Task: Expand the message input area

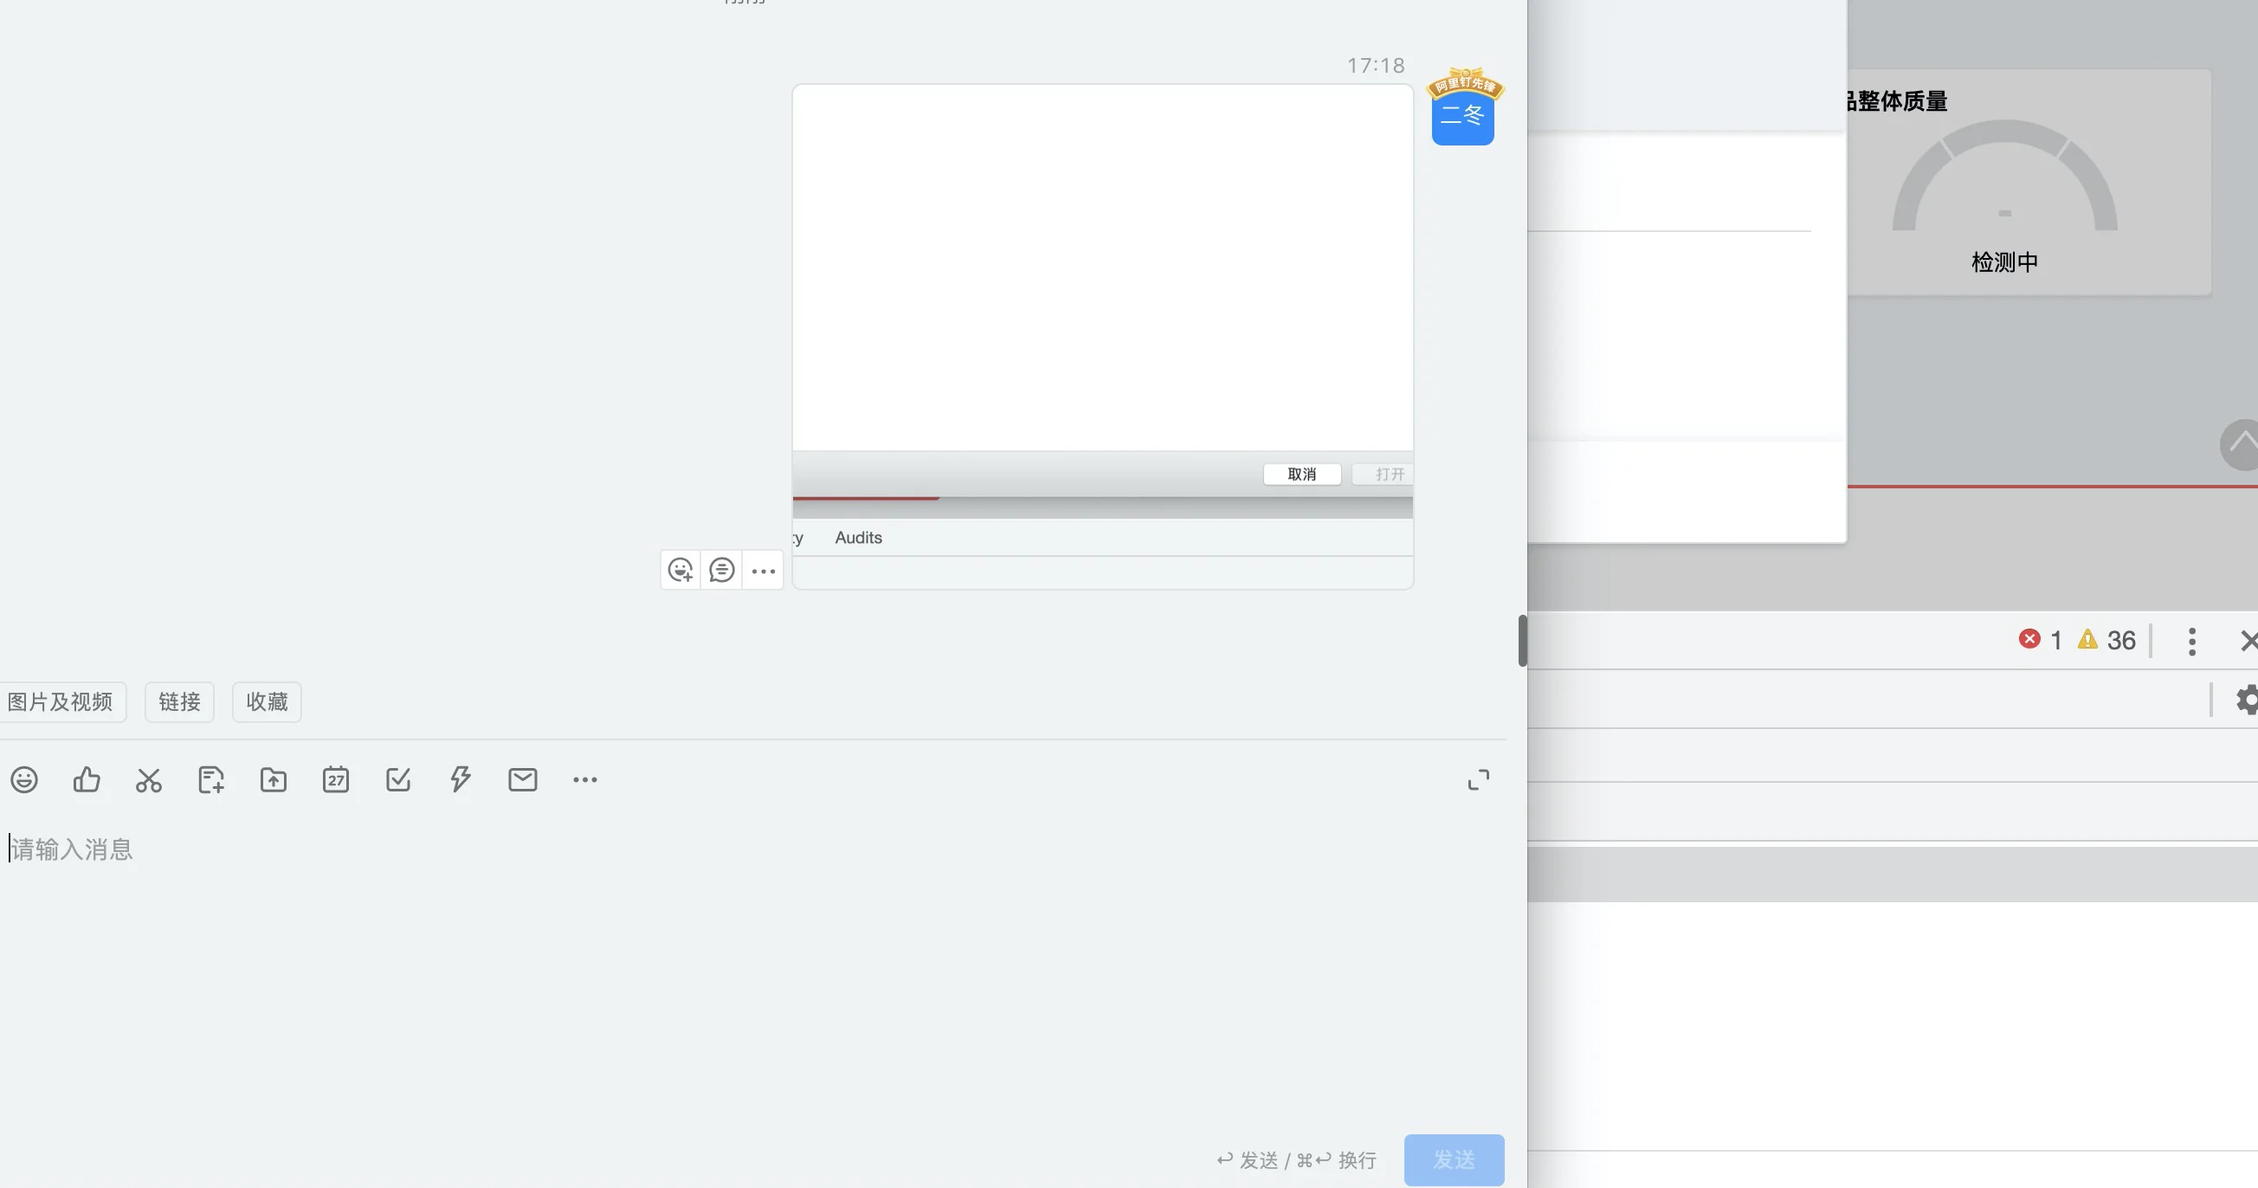Action: (x=1478, y=779)
